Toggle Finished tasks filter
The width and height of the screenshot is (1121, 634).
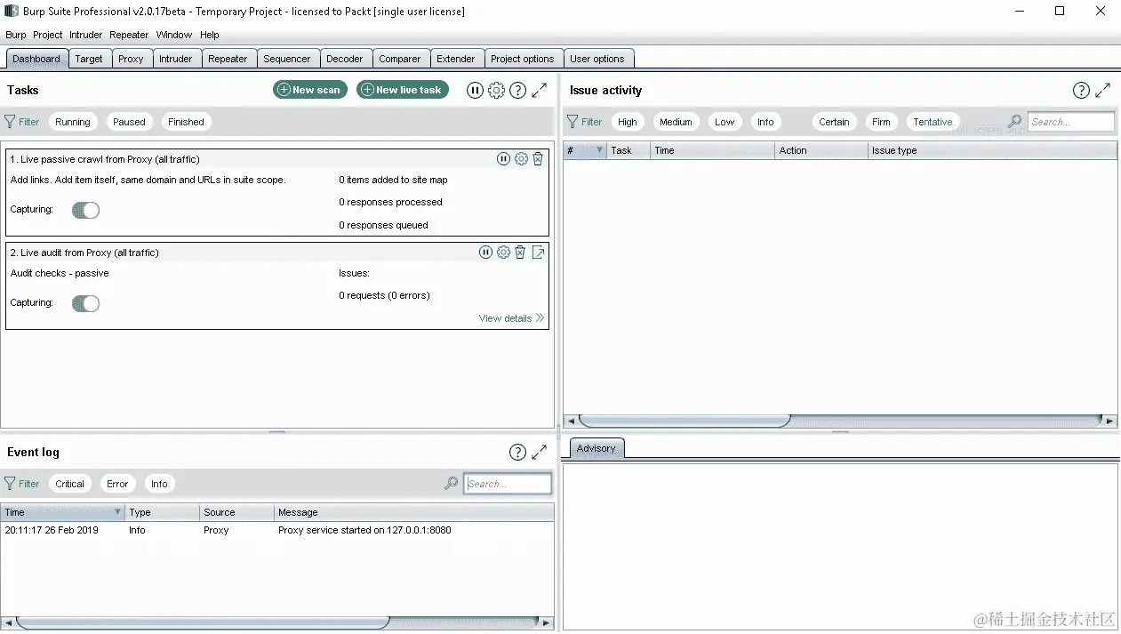(x=186, y=122)
